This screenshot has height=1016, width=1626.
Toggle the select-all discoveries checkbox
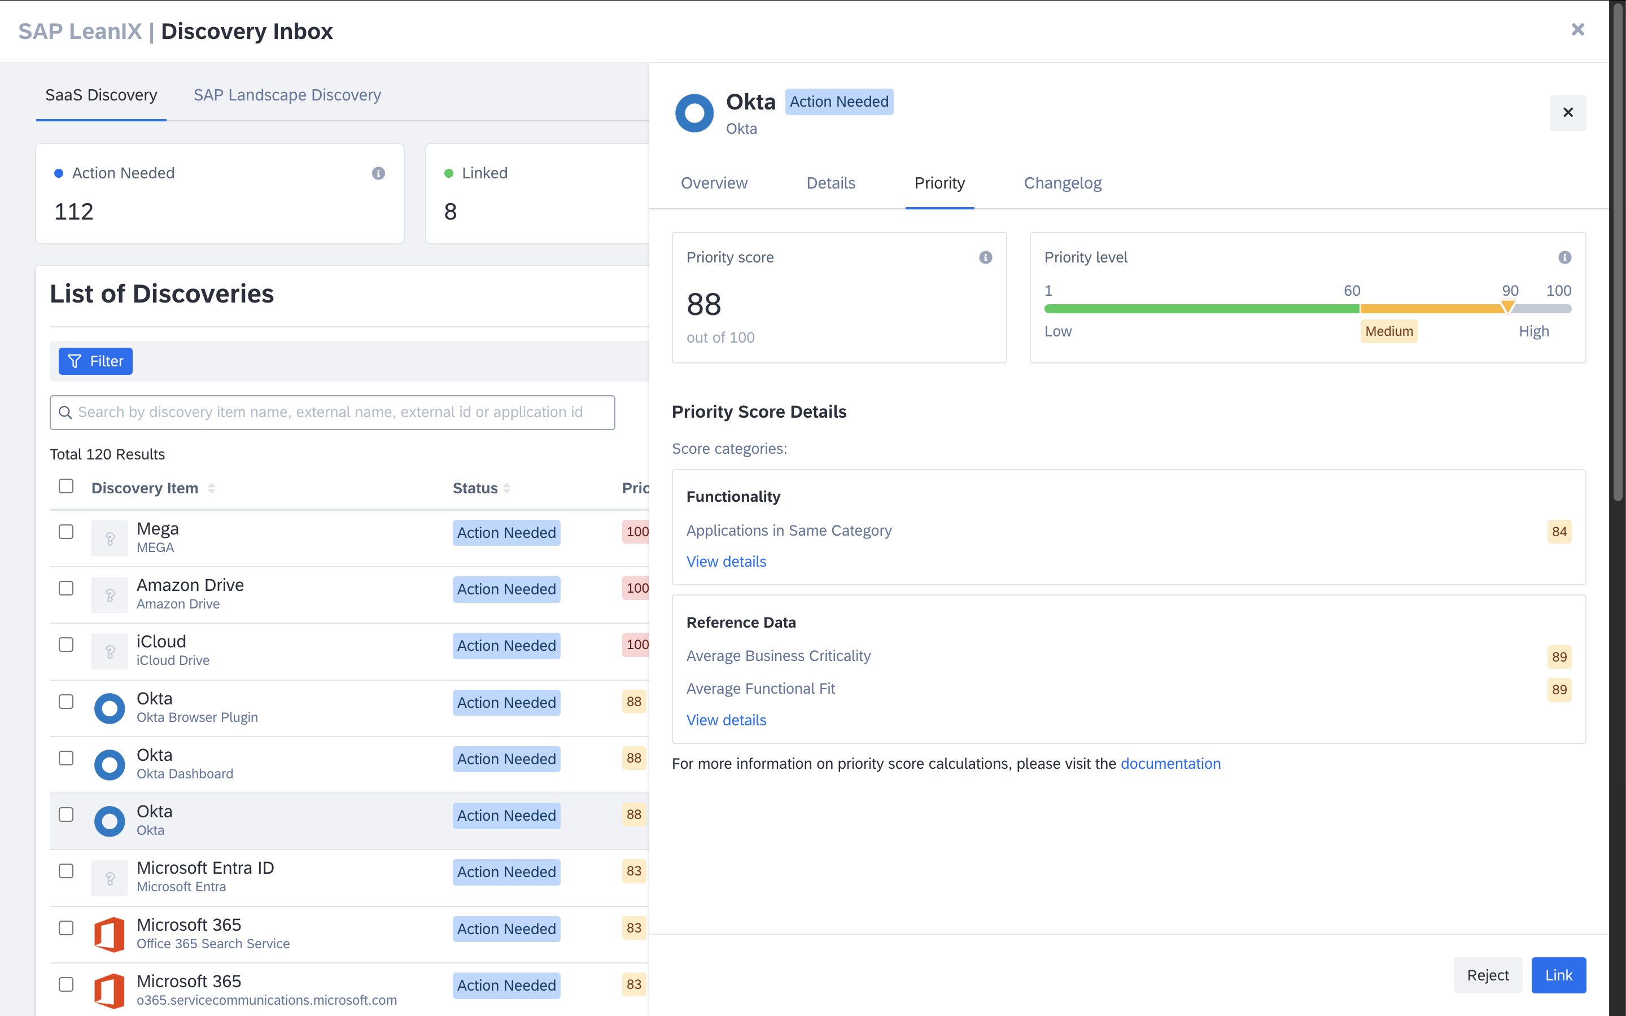66,486
